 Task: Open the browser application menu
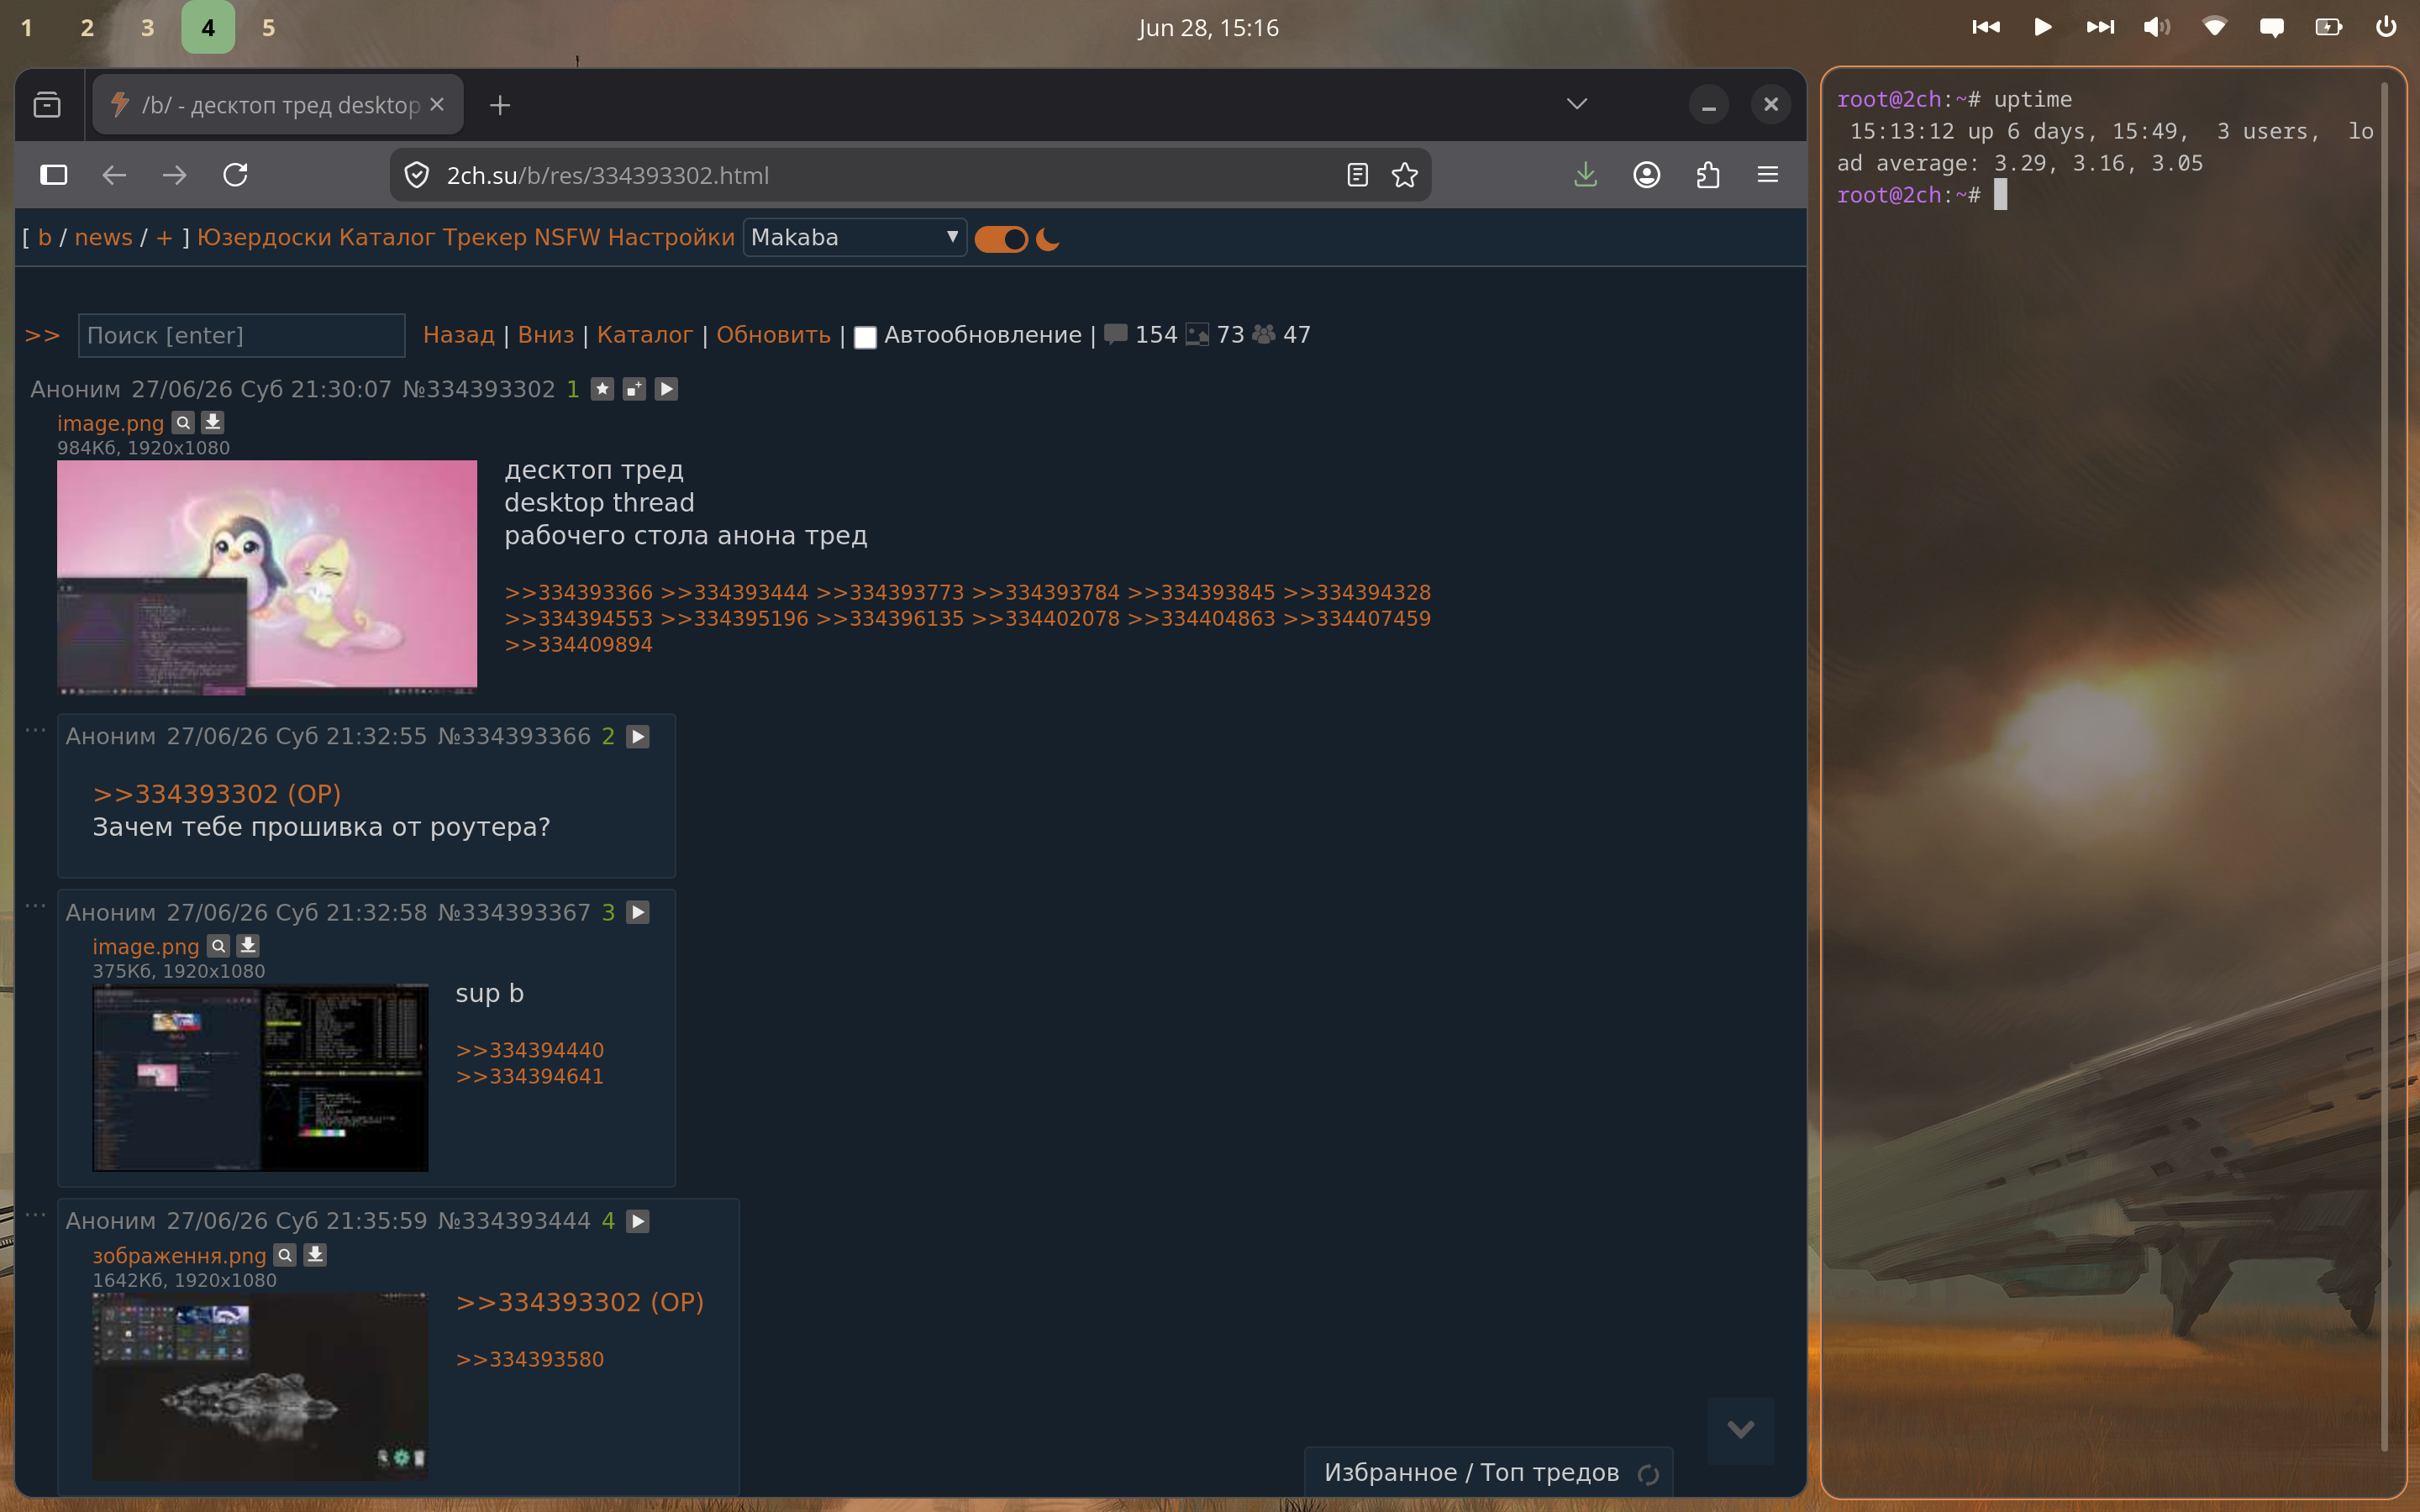[1768, 175]
